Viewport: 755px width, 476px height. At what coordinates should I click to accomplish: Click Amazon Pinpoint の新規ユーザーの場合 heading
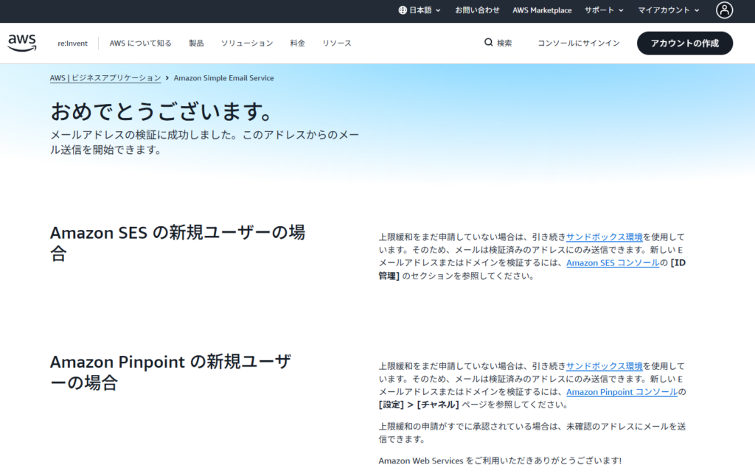pyautogui.click(x=171, y=372)
